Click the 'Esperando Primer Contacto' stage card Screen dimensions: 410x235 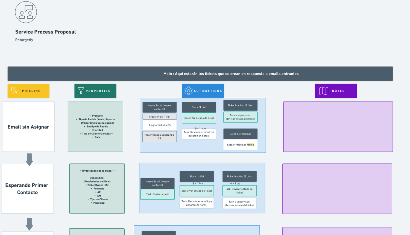point(27,189)
